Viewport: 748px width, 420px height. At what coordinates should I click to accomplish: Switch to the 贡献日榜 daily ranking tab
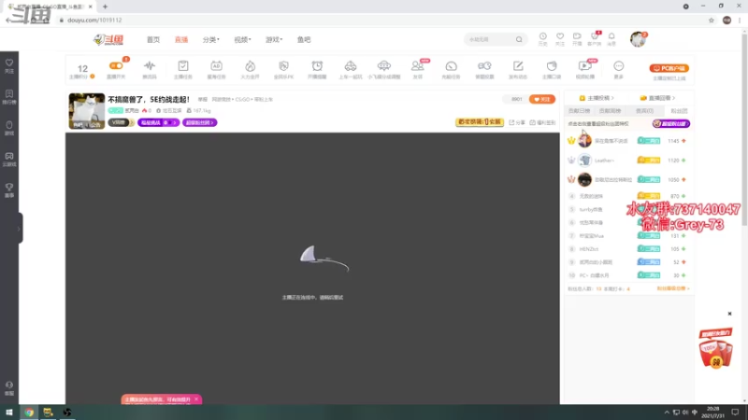coord(579,110)
